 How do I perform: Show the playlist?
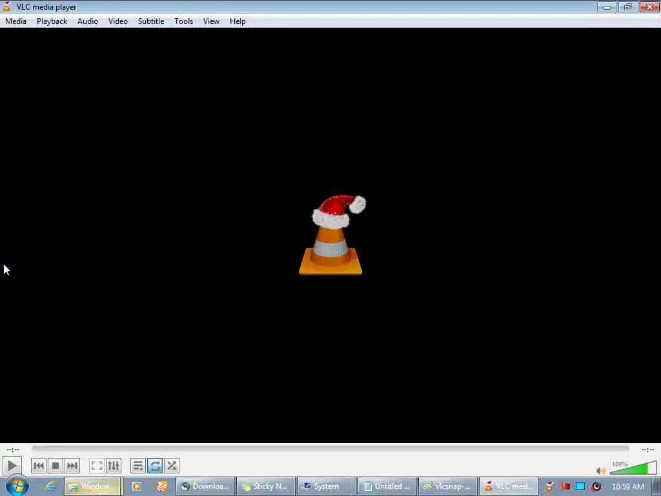138,466
